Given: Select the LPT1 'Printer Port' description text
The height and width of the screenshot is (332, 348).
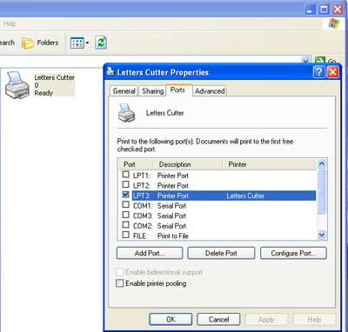Looking at the screenshot, I should point(173,176).
